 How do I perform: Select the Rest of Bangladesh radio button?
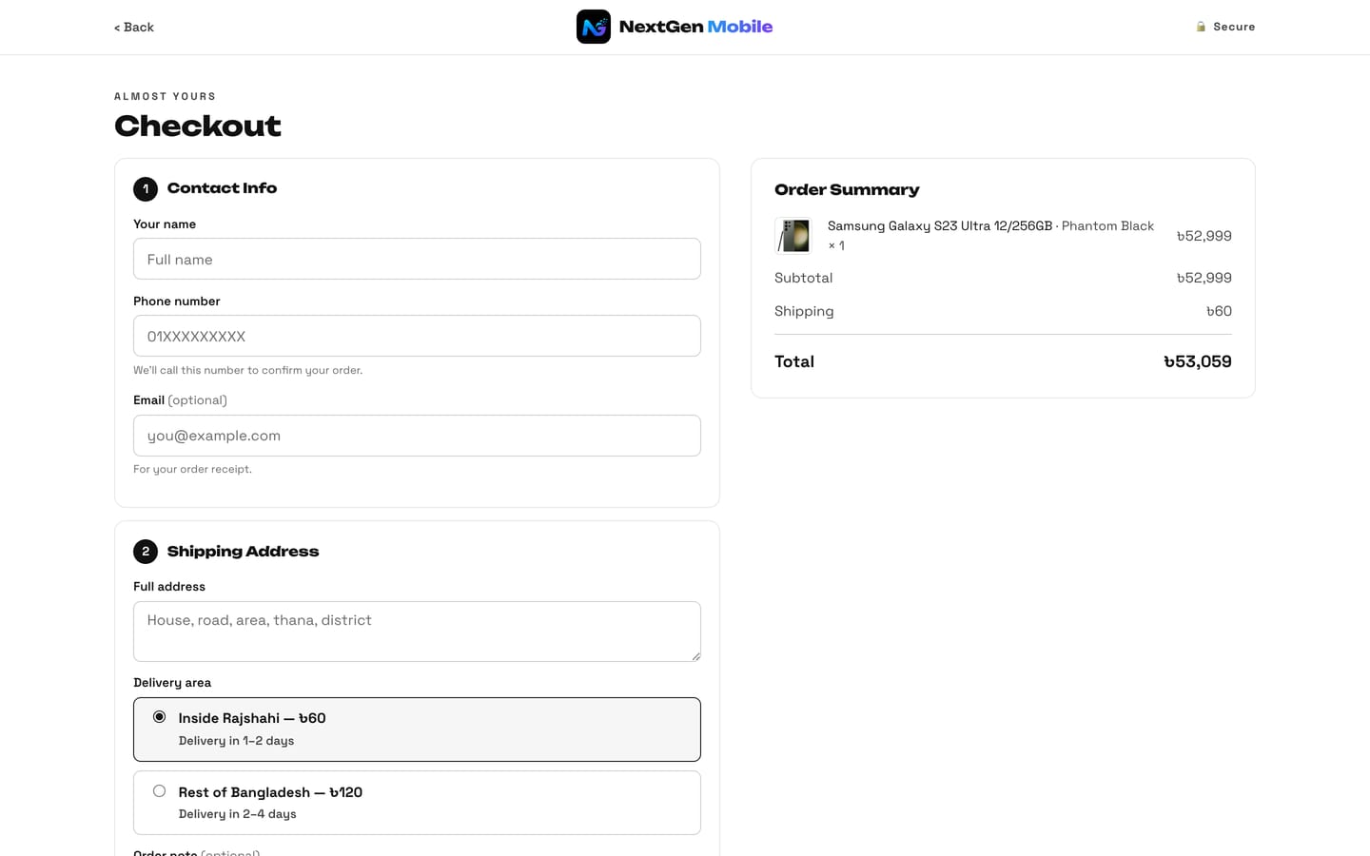[159, 791]
